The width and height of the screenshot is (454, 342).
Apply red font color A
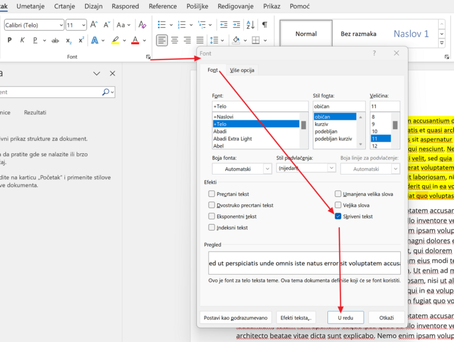point(135,40)
